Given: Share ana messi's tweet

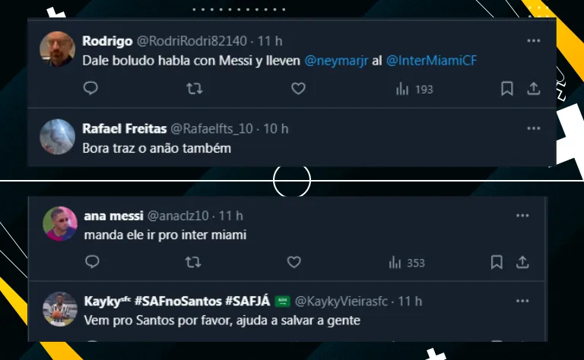Looking at the screenshot, I should pyautogui.click(x=523, y=262).
